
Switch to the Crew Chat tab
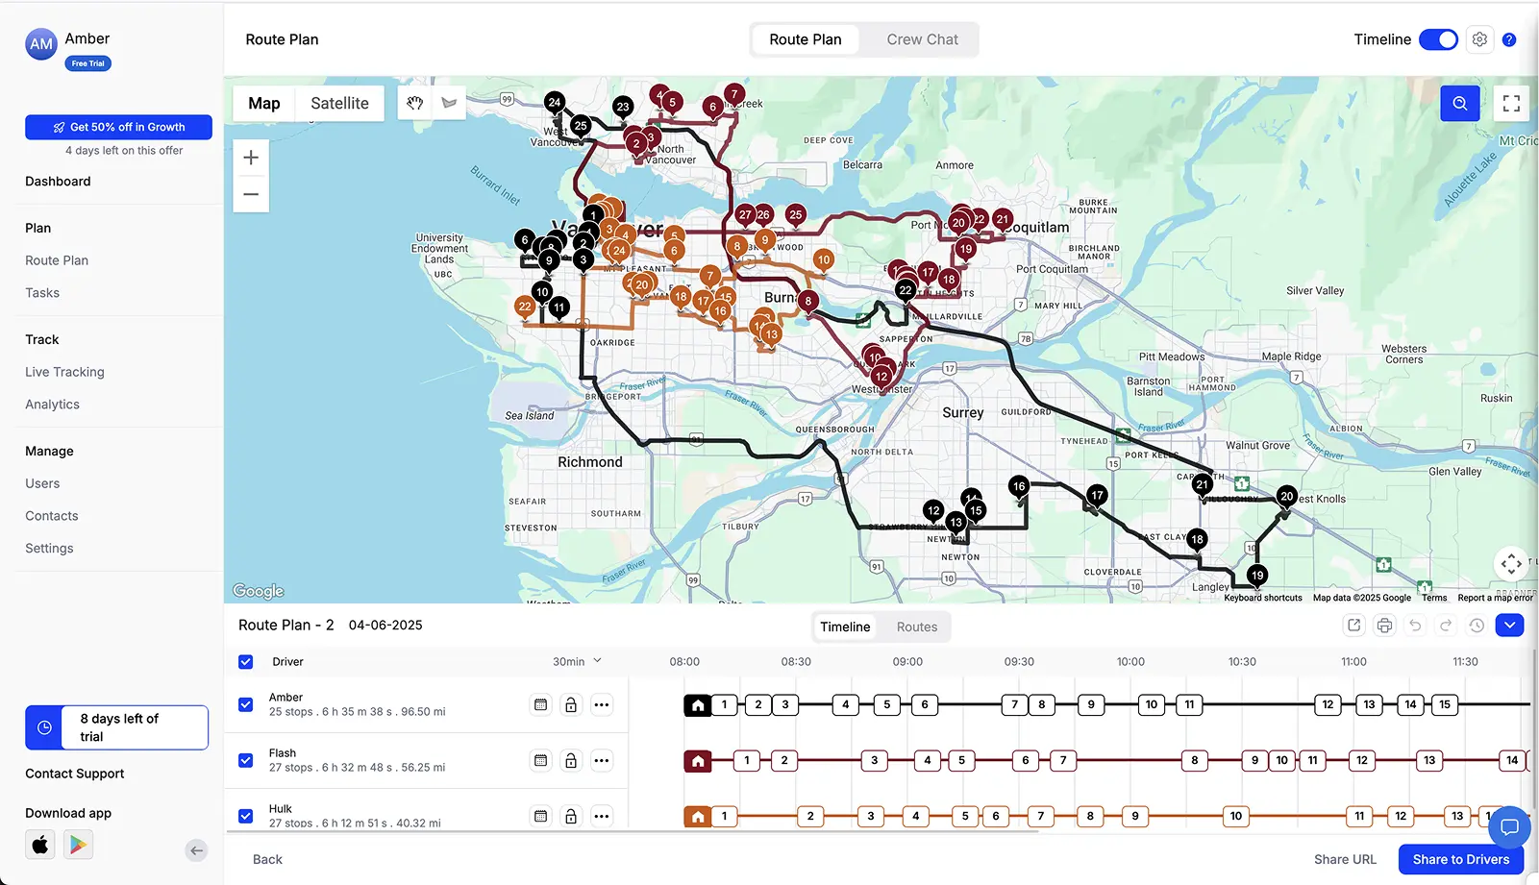pyautogui.click(x=921, y=39)
